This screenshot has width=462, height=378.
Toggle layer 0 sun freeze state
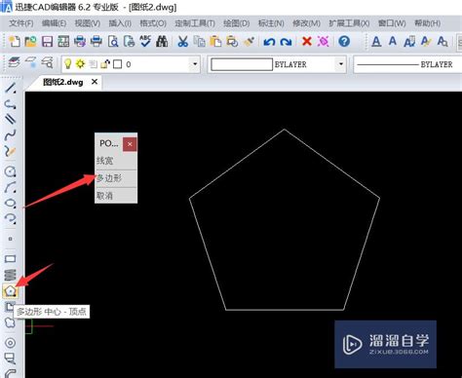[x=80, y=64]
